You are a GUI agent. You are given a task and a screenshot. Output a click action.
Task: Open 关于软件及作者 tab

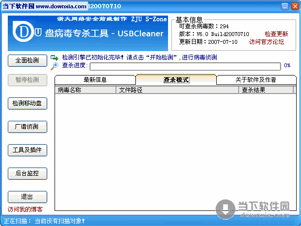[x=256, y=80]
